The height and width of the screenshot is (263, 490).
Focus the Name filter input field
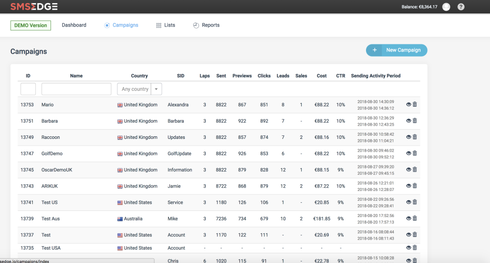click(76, 89)
